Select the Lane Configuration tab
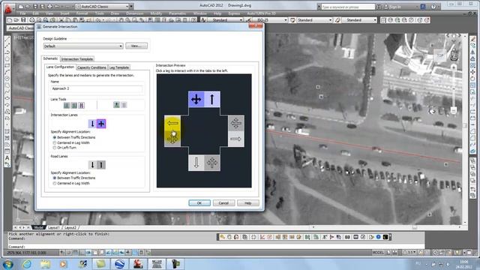 (x=60, y=67)
